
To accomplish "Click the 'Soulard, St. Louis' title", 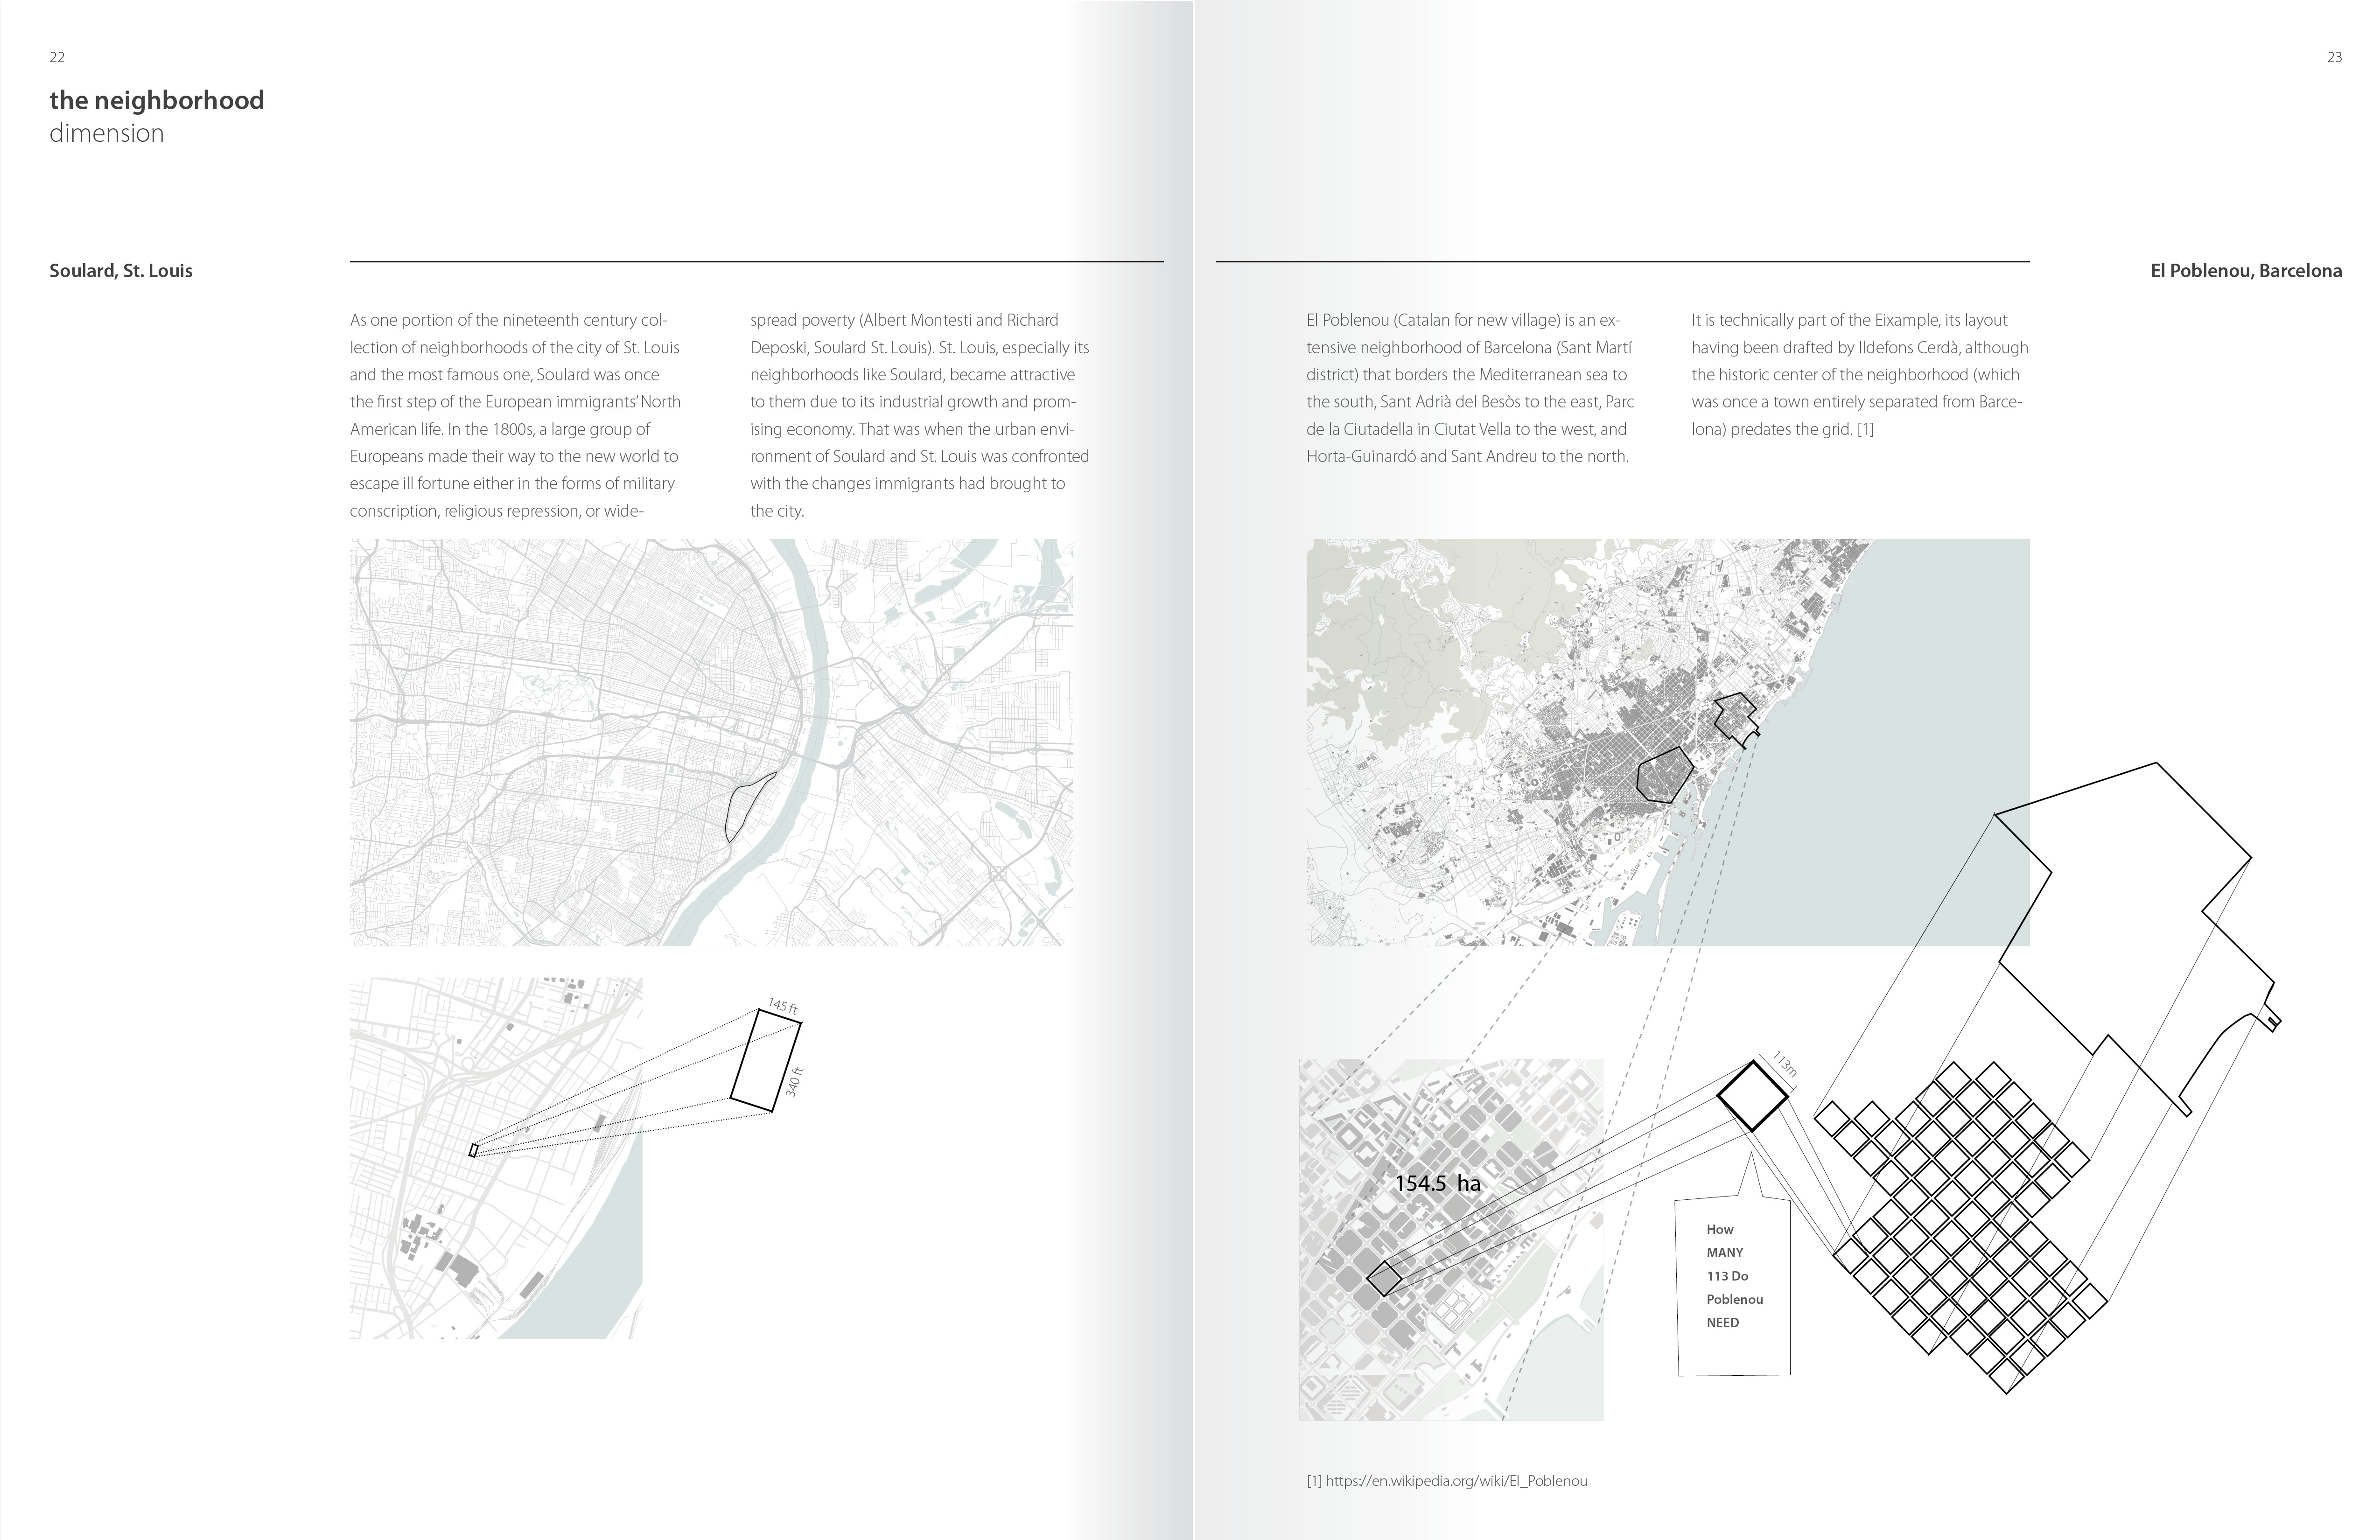I will [x=121, y=271].
